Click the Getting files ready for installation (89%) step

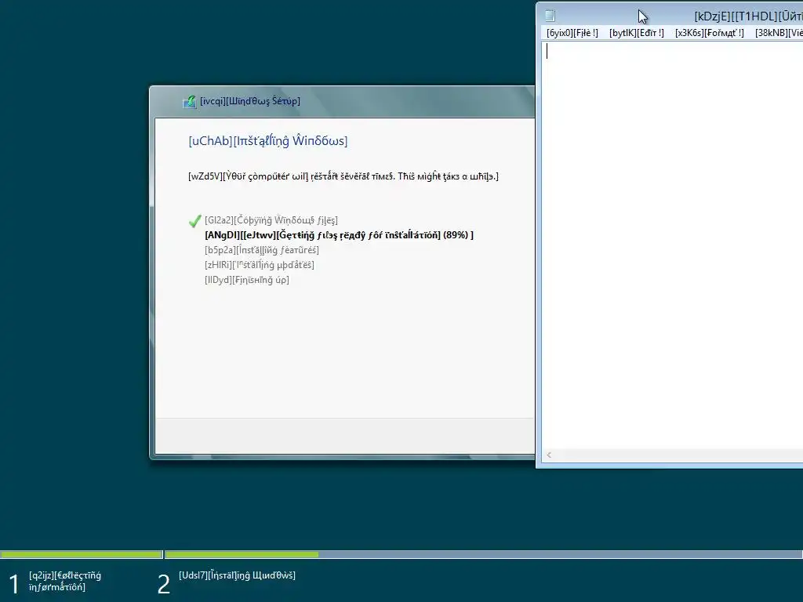tap(339, 235)
